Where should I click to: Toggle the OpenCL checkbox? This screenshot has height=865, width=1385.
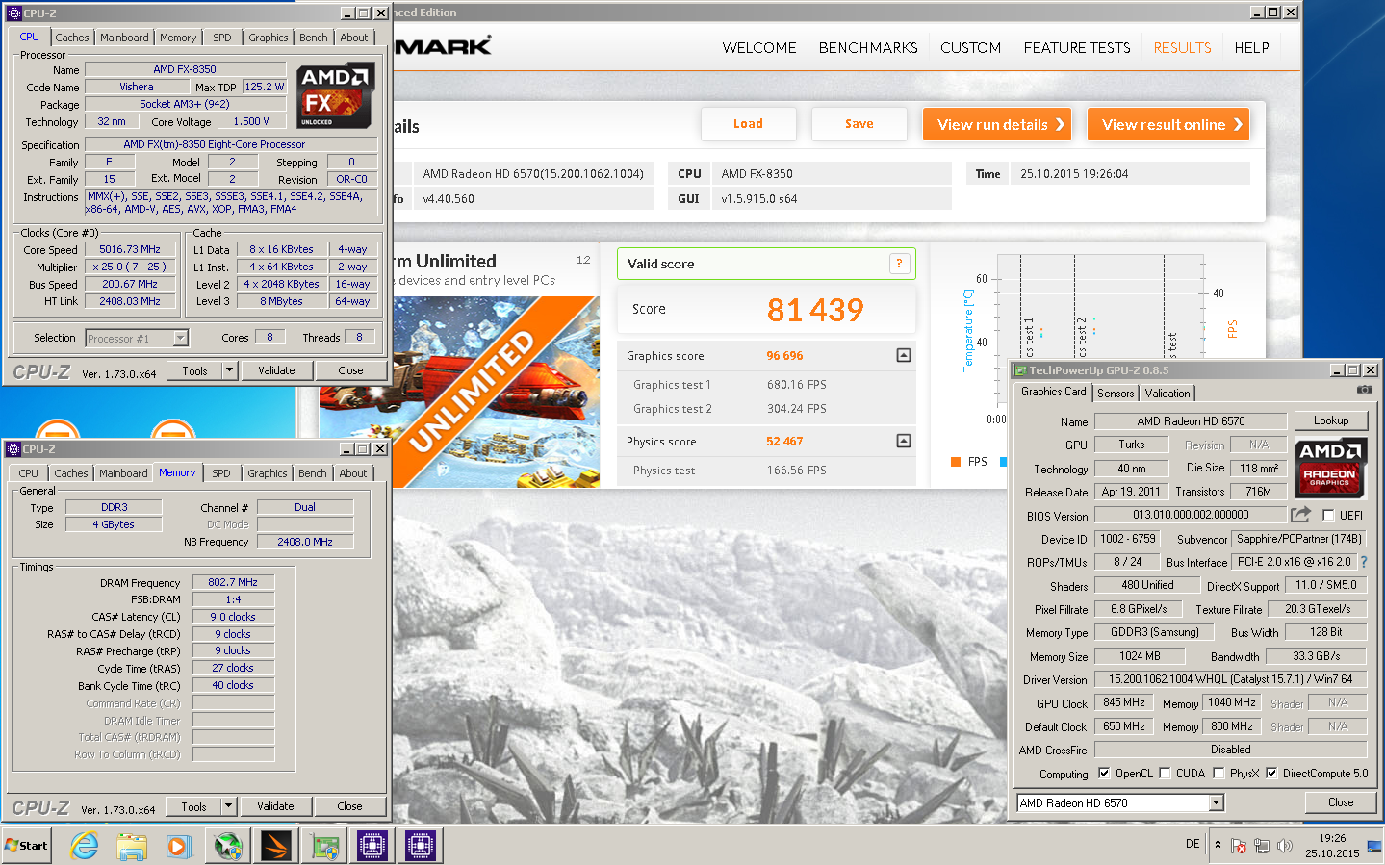(1104, 773)
